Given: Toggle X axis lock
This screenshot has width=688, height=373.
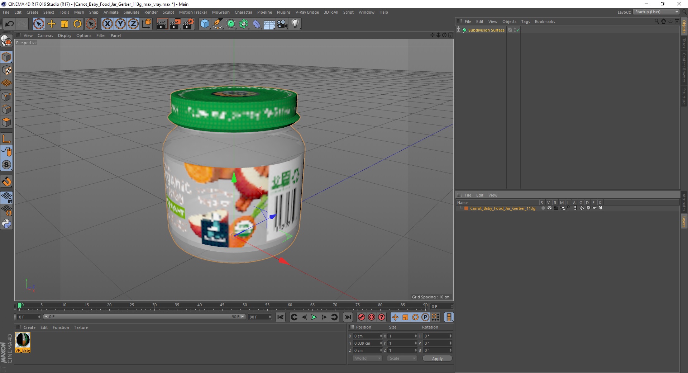Looking at the screenshot, I should (107, 24).
